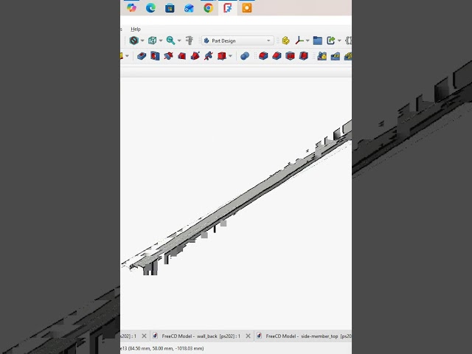Set the isometric view cube icon
The width and height of the screenshot is (472, 354).
153,41
